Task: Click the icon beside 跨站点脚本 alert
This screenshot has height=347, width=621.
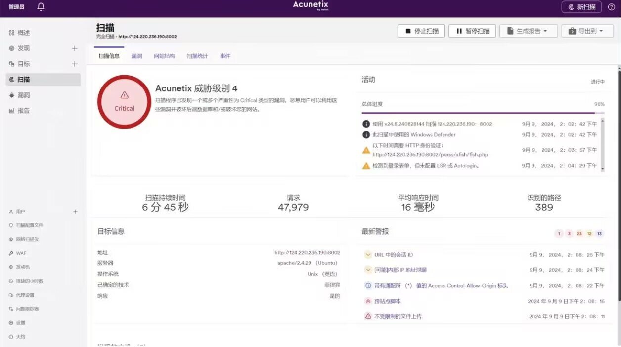Action: click(x=368, y=301)
